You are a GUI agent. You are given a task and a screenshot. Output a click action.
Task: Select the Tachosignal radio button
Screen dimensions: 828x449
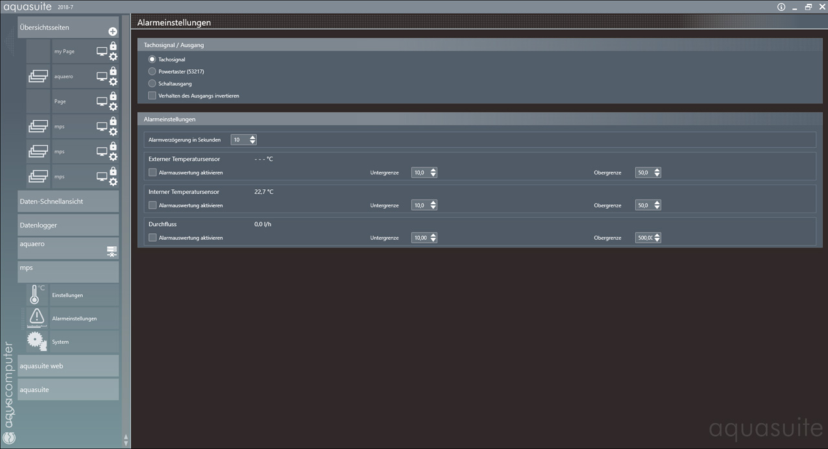153,59
